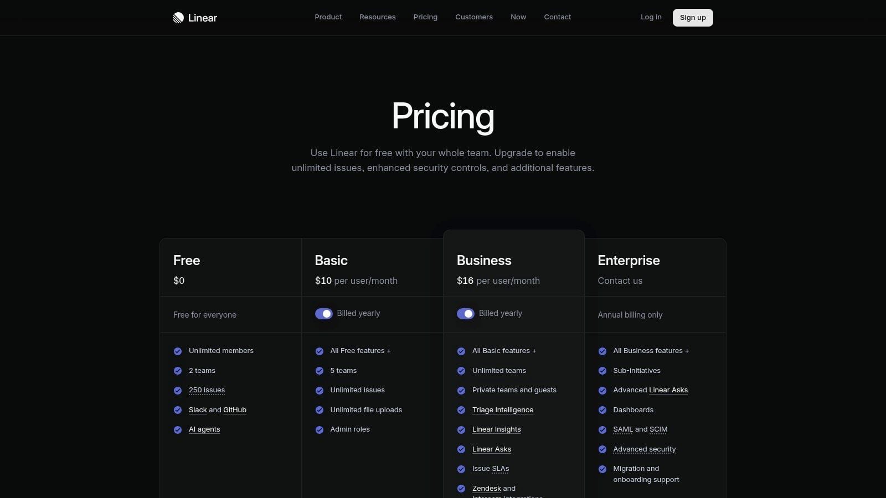
Task: Open the Linear Insights feature link
Action: pos(497,429)
